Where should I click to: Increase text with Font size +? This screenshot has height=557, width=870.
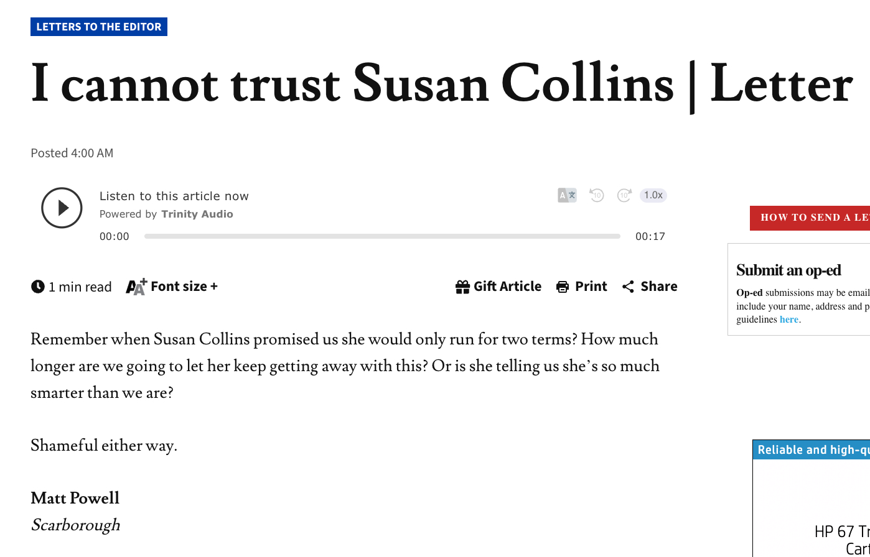(x=184, y=287)
